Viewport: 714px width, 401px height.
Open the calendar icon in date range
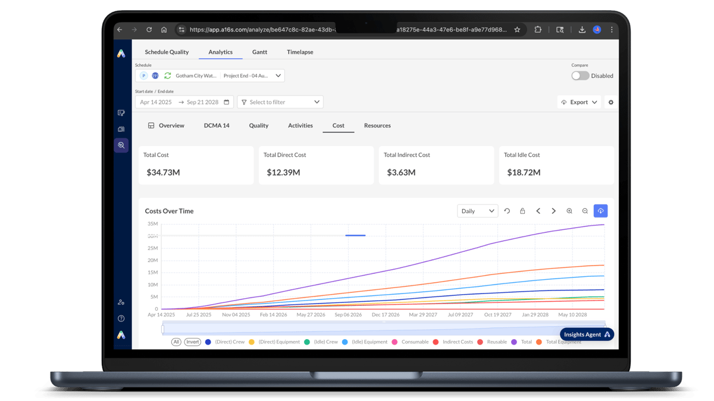click(x=226, y=102)
